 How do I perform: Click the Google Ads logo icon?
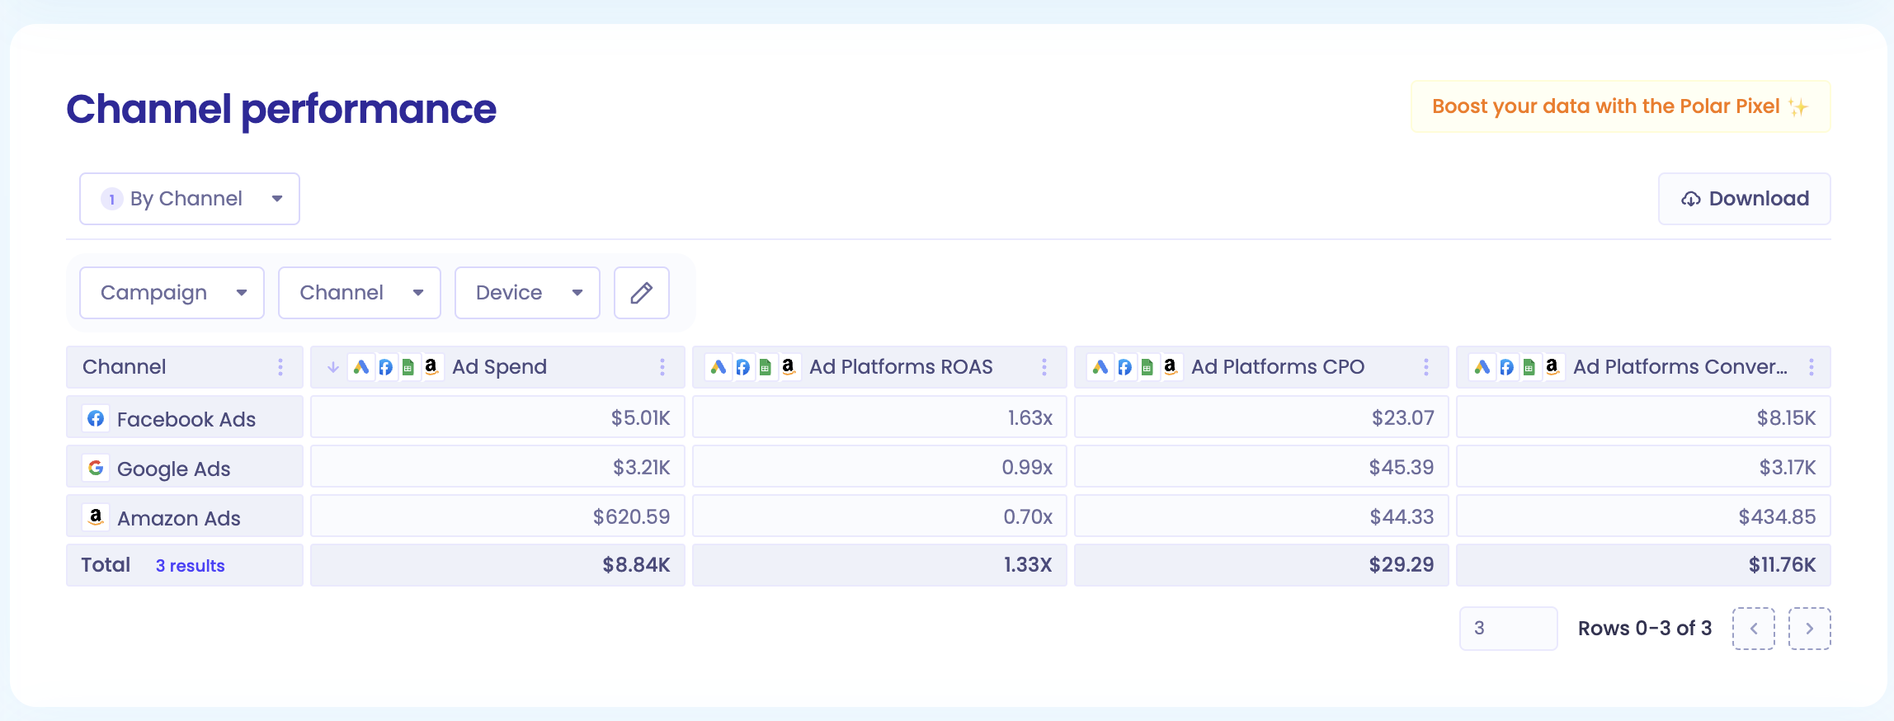click(x=96, y=468)
